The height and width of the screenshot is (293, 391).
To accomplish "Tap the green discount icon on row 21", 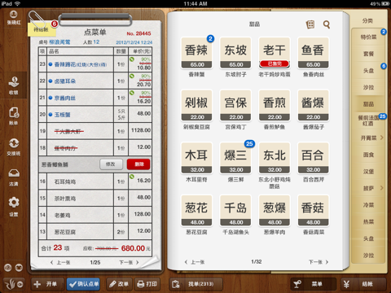I will pos(132,93).
